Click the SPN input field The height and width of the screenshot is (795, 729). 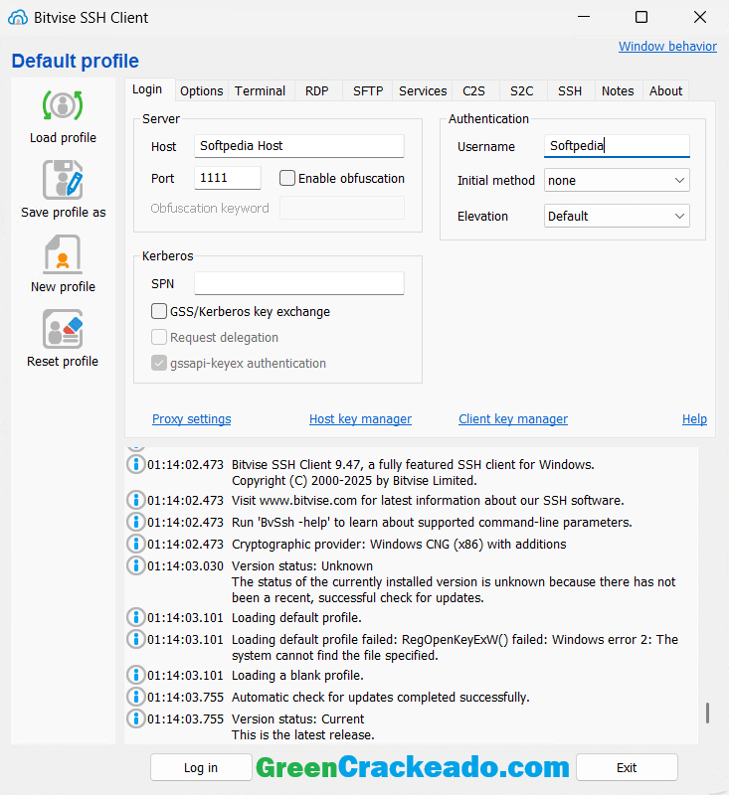(299, 283)
